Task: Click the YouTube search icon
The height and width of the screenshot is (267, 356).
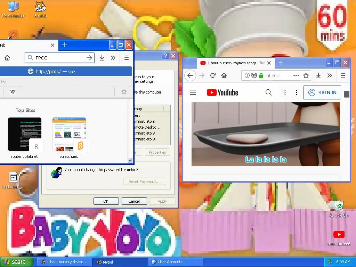Action: (269, 92)
